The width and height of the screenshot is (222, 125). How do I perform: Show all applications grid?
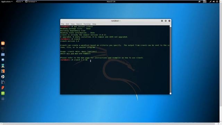coord(3,99)
